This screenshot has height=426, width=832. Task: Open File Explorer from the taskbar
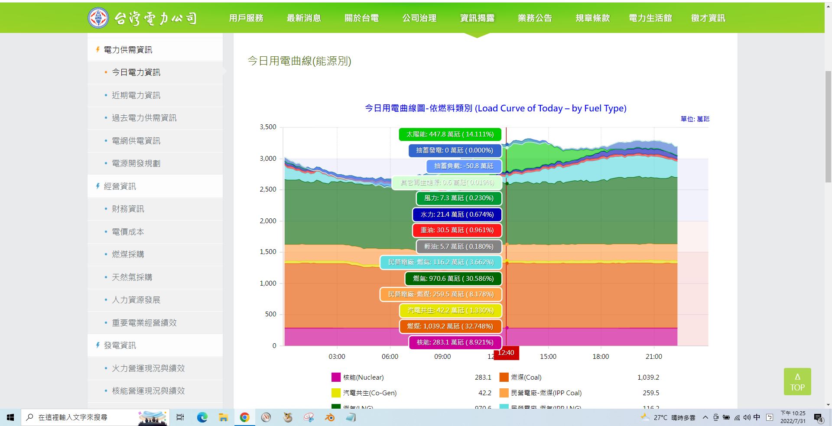pos(223,417)
